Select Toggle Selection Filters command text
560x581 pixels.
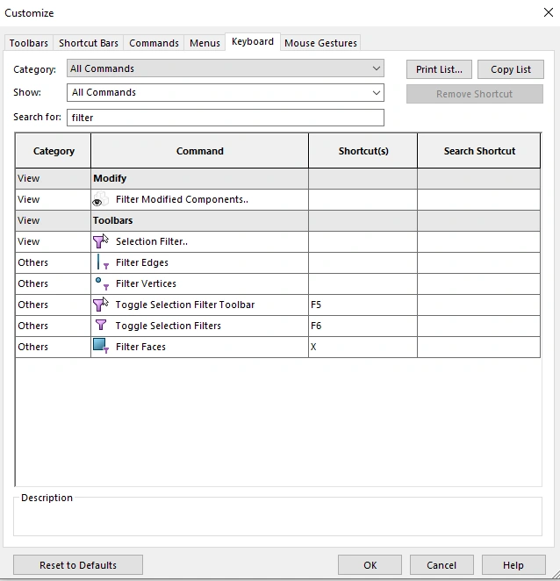coord(169,326)
